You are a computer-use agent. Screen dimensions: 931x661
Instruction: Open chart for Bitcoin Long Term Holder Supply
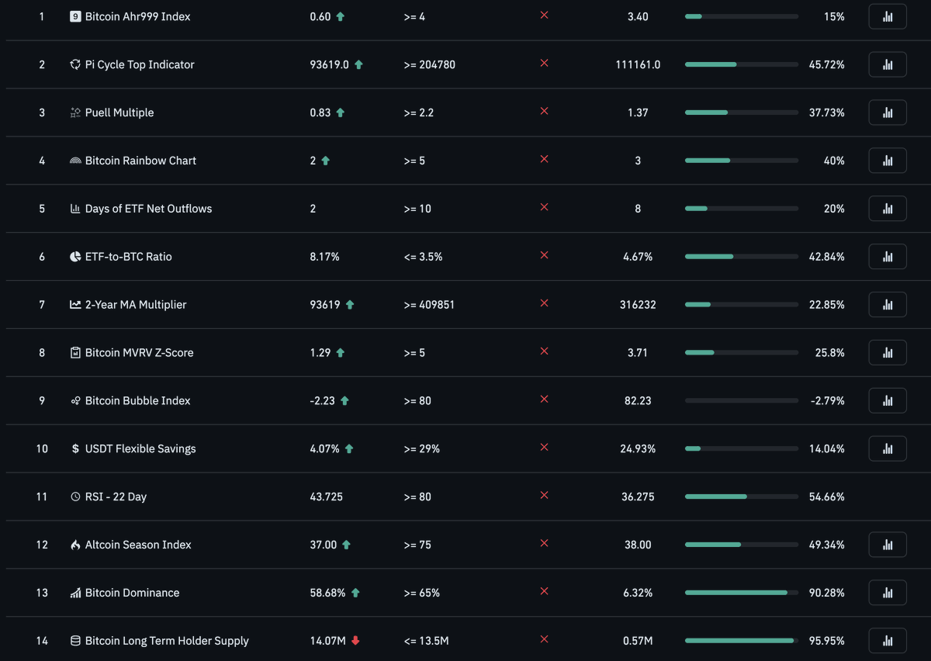coord(888,641)
